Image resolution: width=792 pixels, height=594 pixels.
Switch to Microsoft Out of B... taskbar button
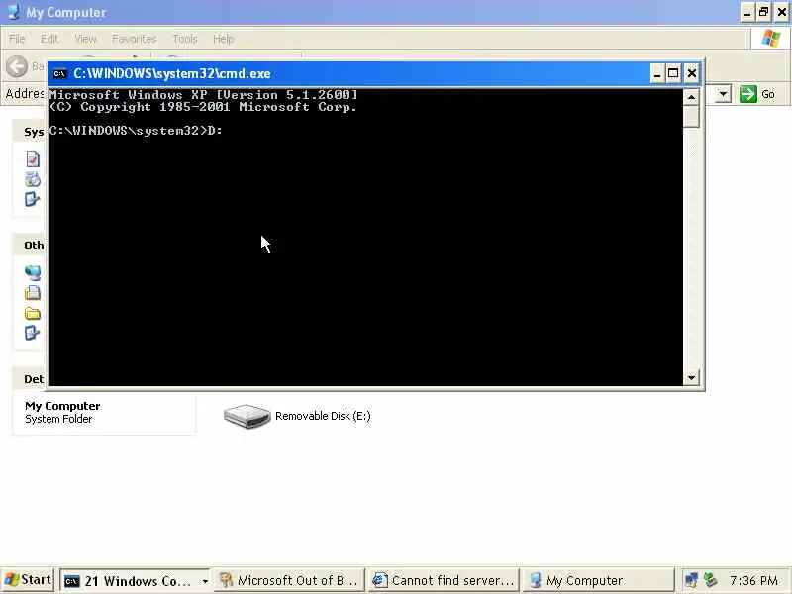point(290,581)
